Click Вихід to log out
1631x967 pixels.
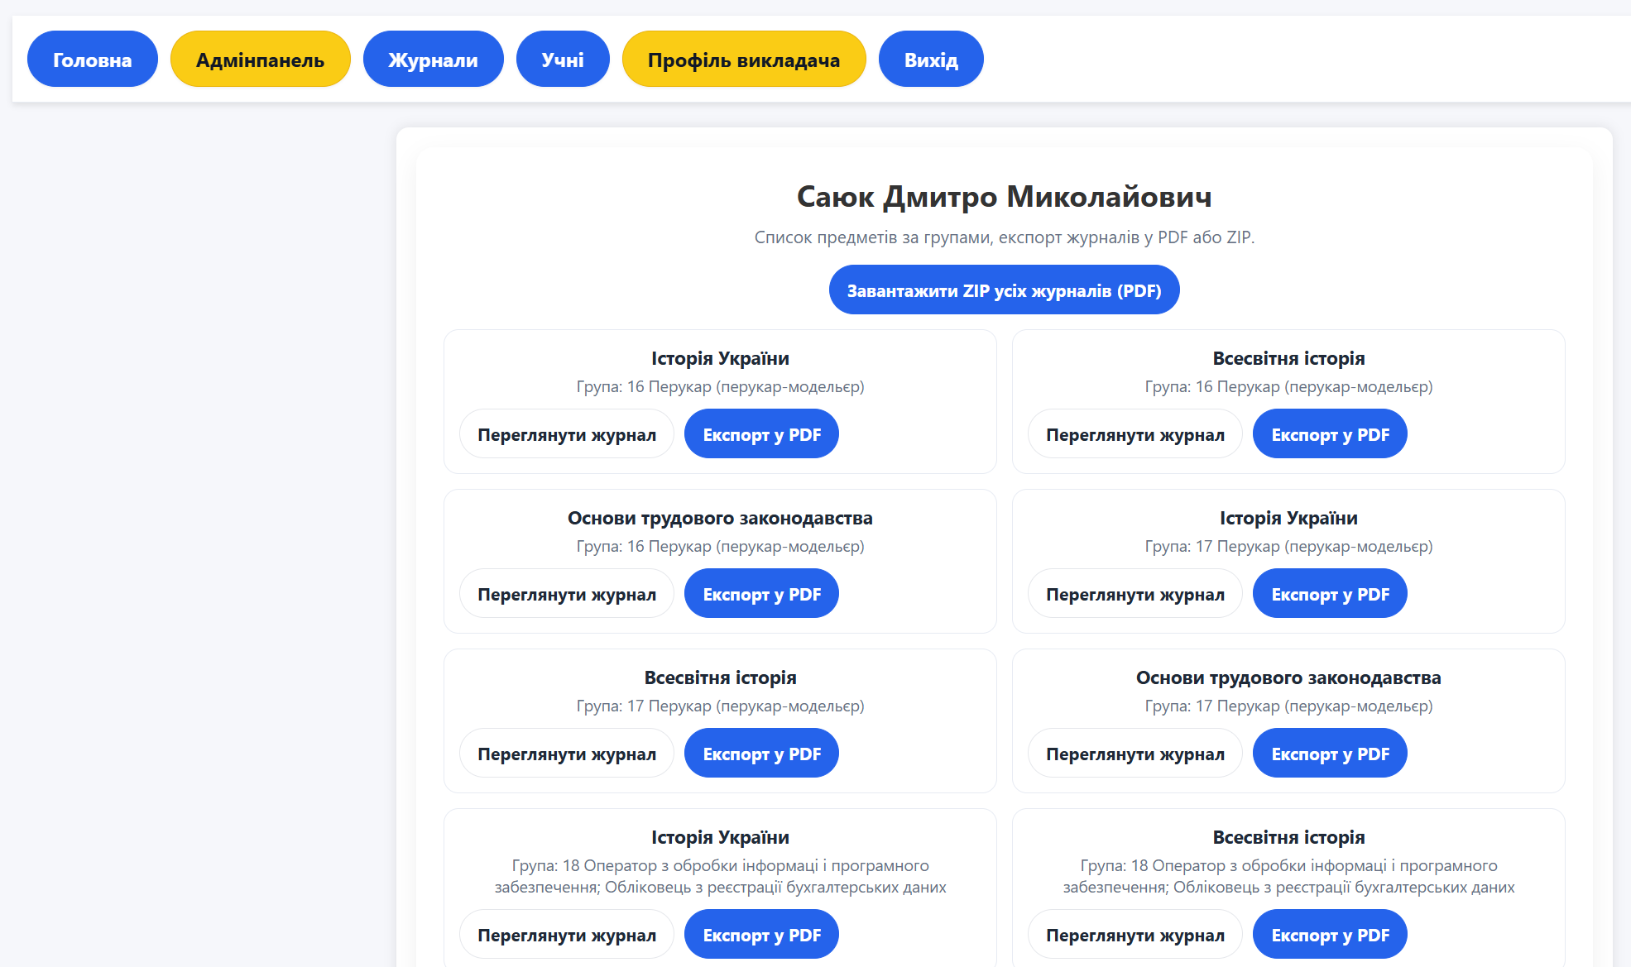pyautogui.click(x=931, y=58)
